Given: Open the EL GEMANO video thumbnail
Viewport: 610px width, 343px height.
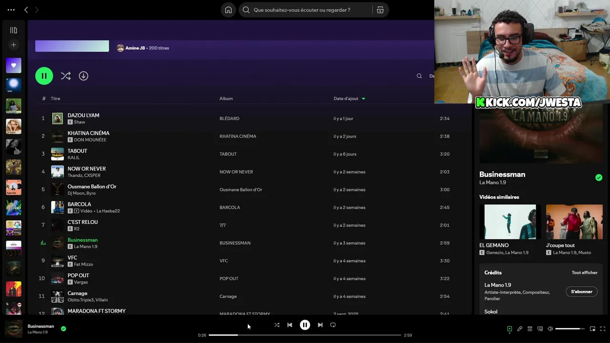Looking at the screenshot, I should pyautogui.click(x=510, y=222).
